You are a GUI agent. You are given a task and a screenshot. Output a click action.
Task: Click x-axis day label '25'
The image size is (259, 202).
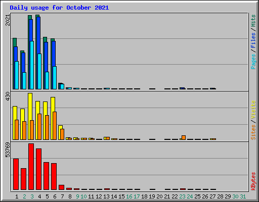(197, 196)
